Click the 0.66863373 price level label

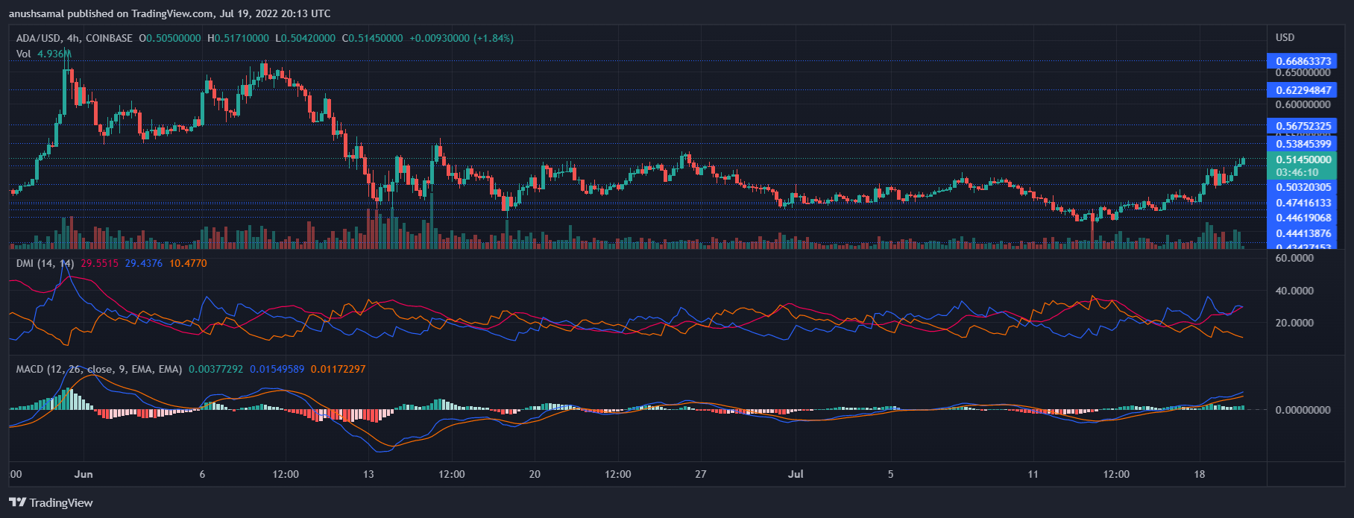[x=1303, y=61]
